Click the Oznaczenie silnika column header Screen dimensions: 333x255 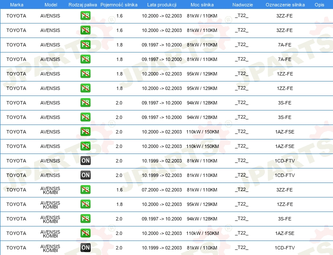[285, 5]
